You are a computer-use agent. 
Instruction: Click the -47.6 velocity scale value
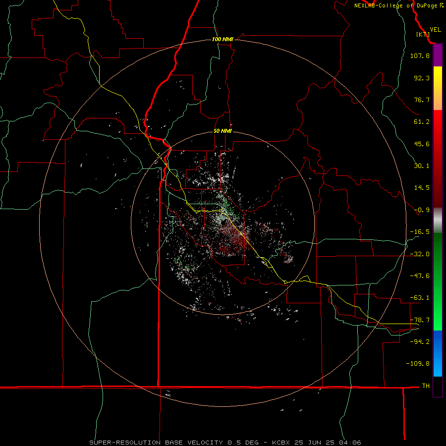coord(420,276)
